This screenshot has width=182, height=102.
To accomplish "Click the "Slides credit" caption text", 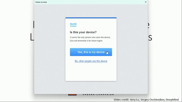I will (121, 99).
